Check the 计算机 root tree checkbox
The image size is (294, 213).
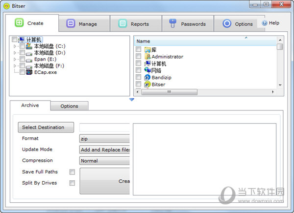click(14, 39)
